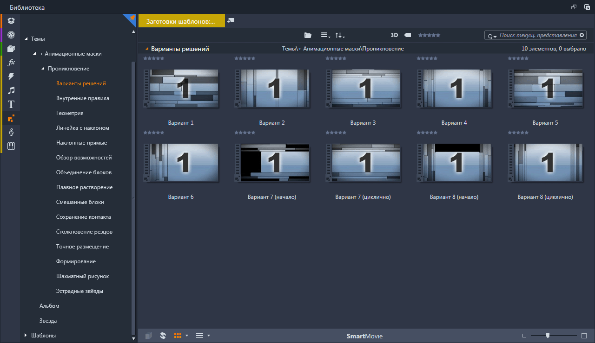Viewport: 595px width, 343px height.
Task: Select the Вариант 2 thumbnail
Action: click(272, 89)
